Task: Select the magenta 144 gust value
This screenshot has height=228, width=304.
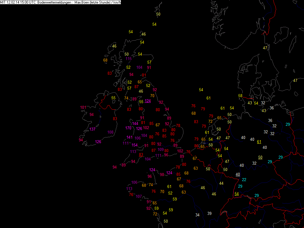Action: pyautogui.click(x=135, y=123)
